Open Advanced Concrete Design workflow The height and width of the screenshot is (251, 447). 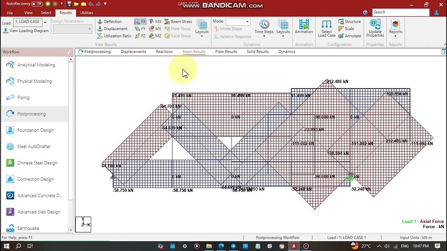click(x=34, y=196)
